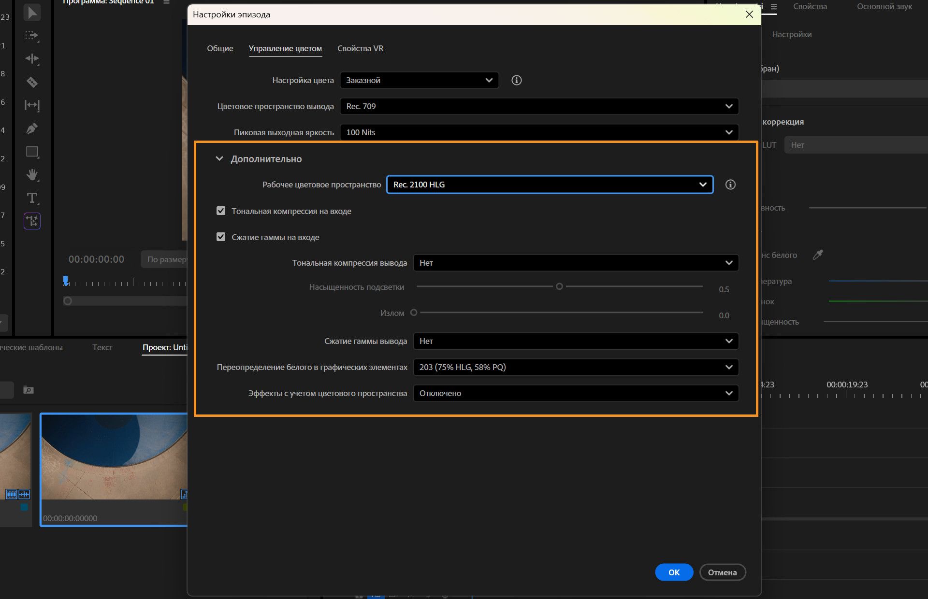Select the Pen tool
The width and height of the screenshot is (928, 599).
(x=32, y=128)
